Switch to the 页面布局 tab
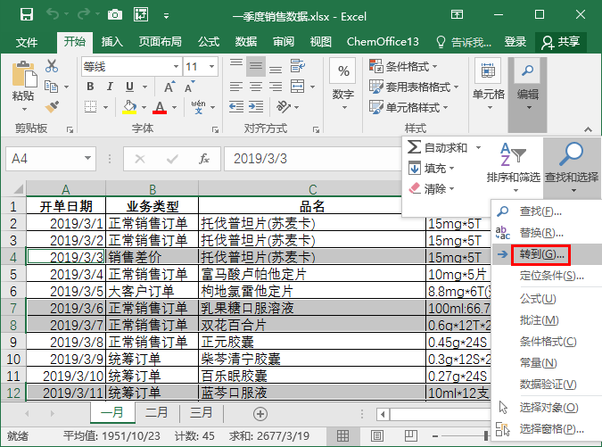 coord(161,41)
